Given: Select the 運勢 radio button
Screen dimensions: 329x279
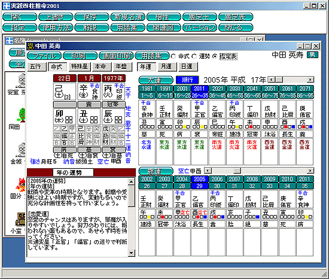Looking at the screenshot, I should (x=194, y=56).
